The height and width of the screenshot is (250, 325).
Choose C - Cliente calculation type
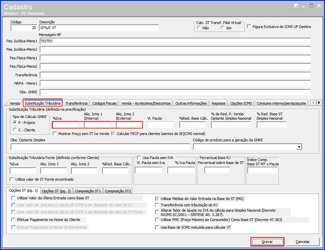coord(15,130)
